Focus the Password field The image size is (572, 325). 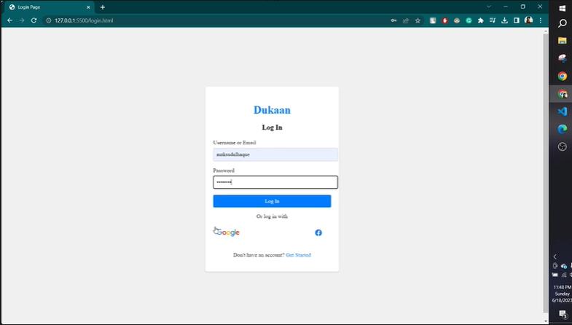[x=275, y=182]
